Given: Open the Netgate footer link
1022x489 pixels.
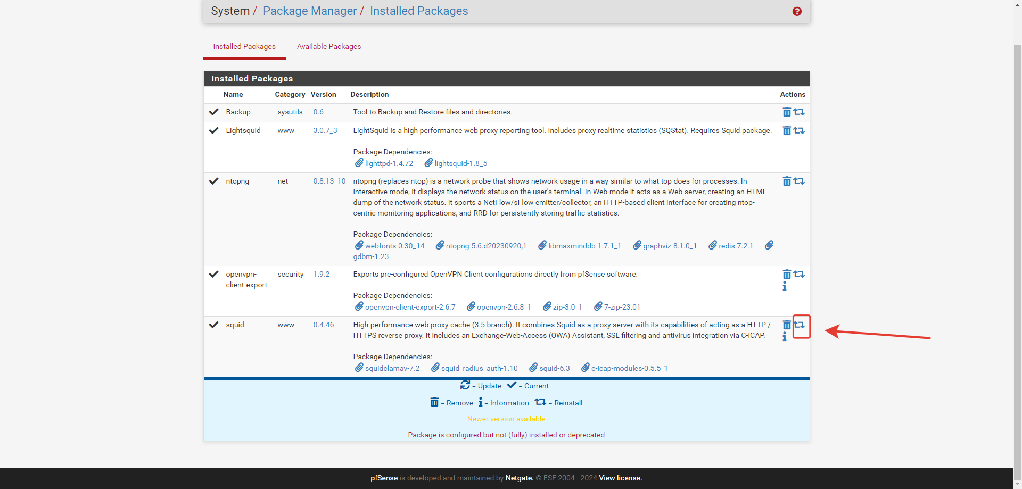Looking at the screenshot, I should coord(520,478).
